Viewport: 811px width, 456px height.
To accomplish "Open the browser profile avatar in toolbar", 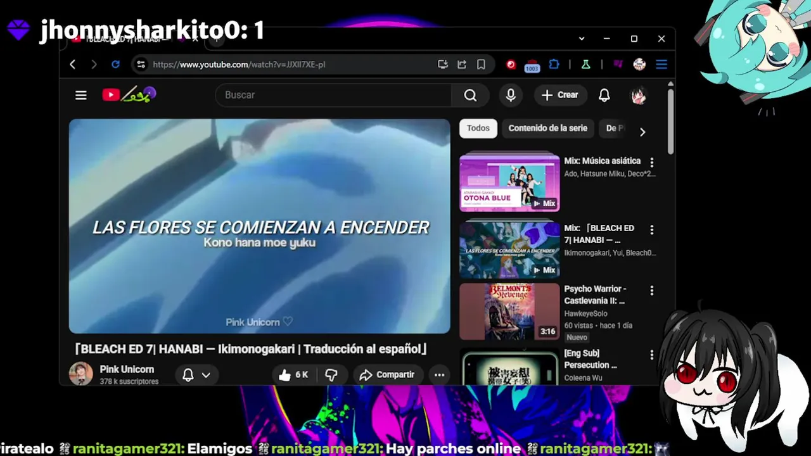I will click(639, 65).
